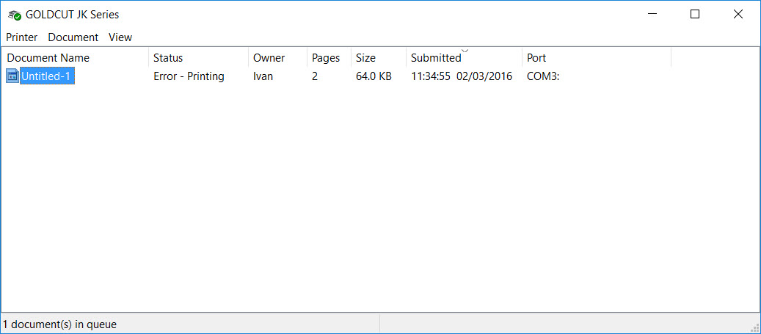Click the size value '64.0 KB'

pyautogui.click(x=374, y=76)
